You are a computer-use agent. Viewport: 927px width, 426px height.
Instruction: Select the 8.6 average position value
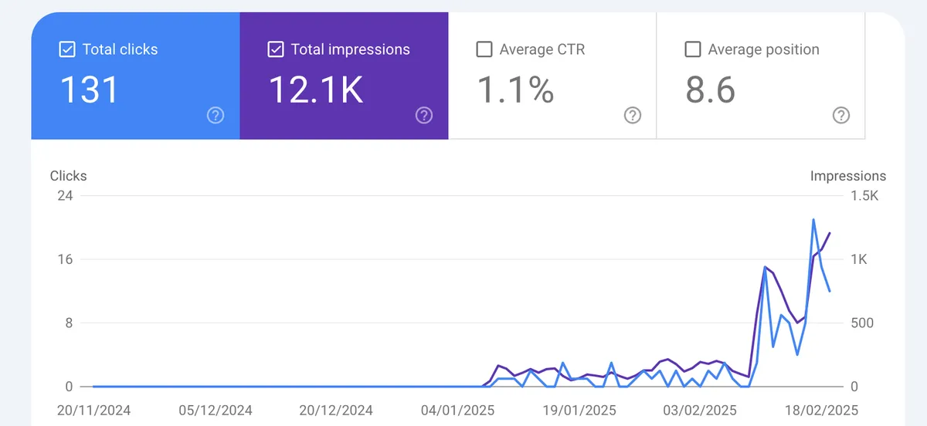(x=710, y=90)
